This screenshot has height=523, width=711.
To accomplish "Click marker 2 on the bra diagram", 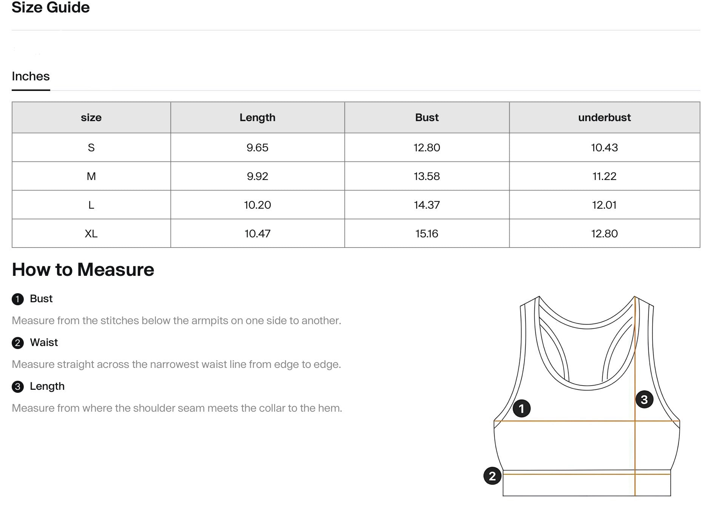I will click(492, 476).
